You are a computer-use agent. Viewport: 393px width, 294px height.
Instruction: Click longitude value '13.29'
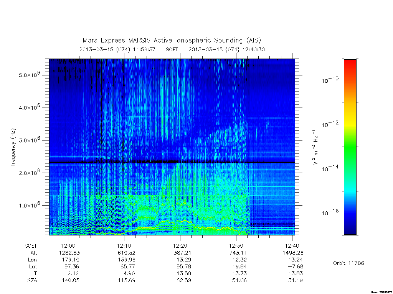click(184, 260)
